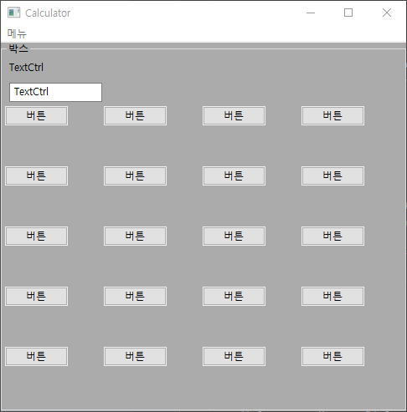The height and width of the screenshot is (412, 407).
Task: Choose the 버튼 in bottom row, fourth column
Action: click(x=332, y=356)
